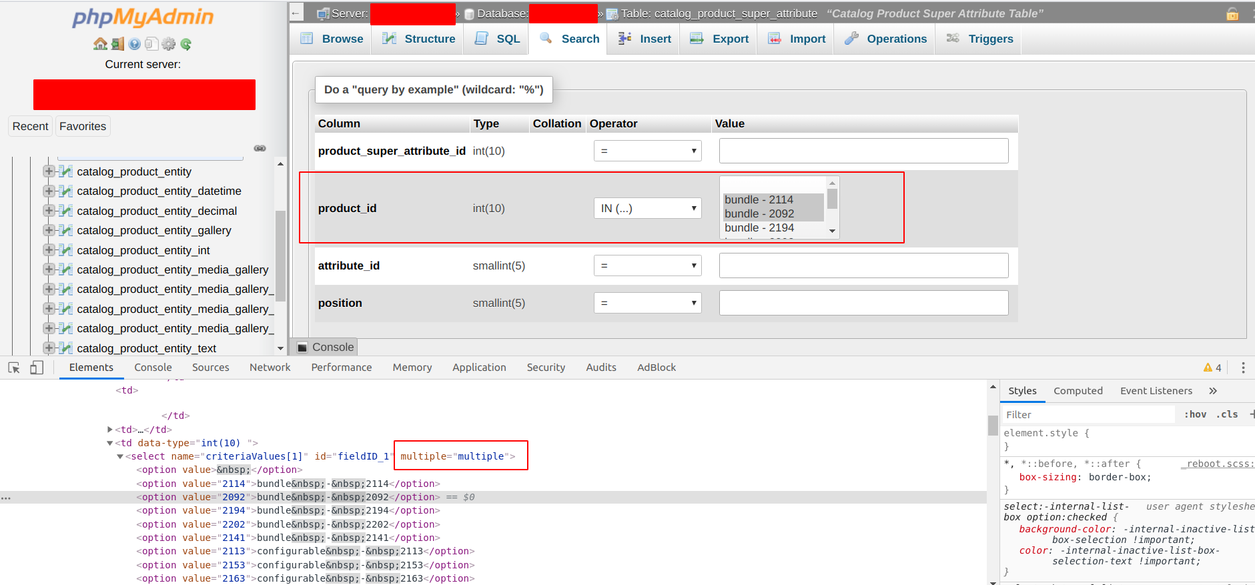1255x585 pixels.
Task: Open the IN (...) operator dropdown for product_id
Action: tap(647, 208)
